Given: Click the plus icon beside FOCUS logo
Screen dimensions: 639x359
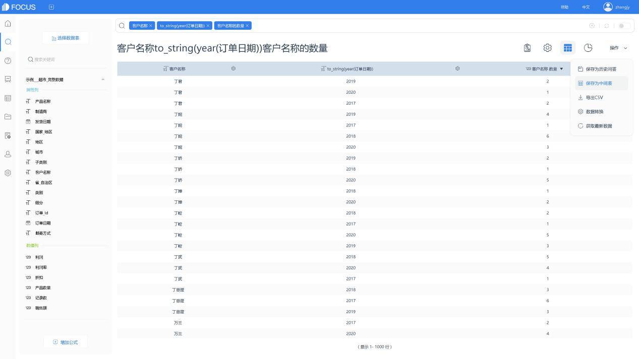Looking at the screenshot, I should tap(51, 7).
